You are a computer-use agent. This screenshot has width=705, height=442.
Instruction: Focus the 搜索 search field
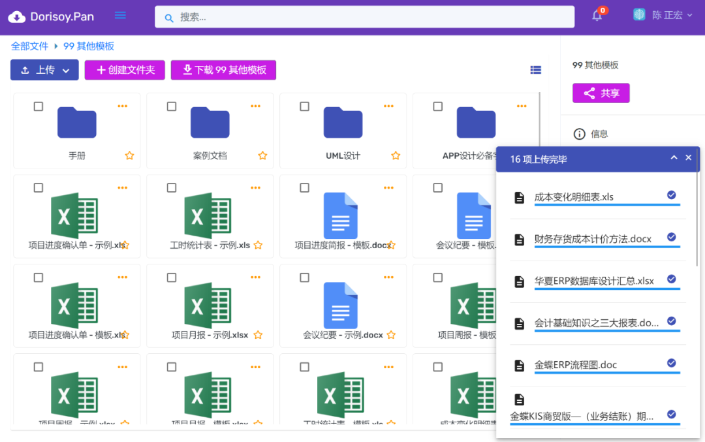click(365, 17)
